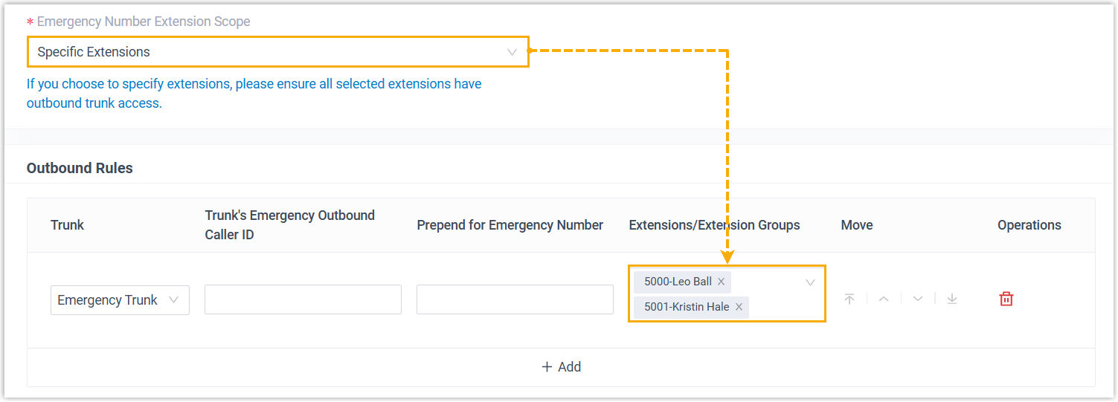1118x402 pixels.
Task: Open the Emergency Number Extension Scope dropdown
Action: pyautogui.click(x=277, y=52)
